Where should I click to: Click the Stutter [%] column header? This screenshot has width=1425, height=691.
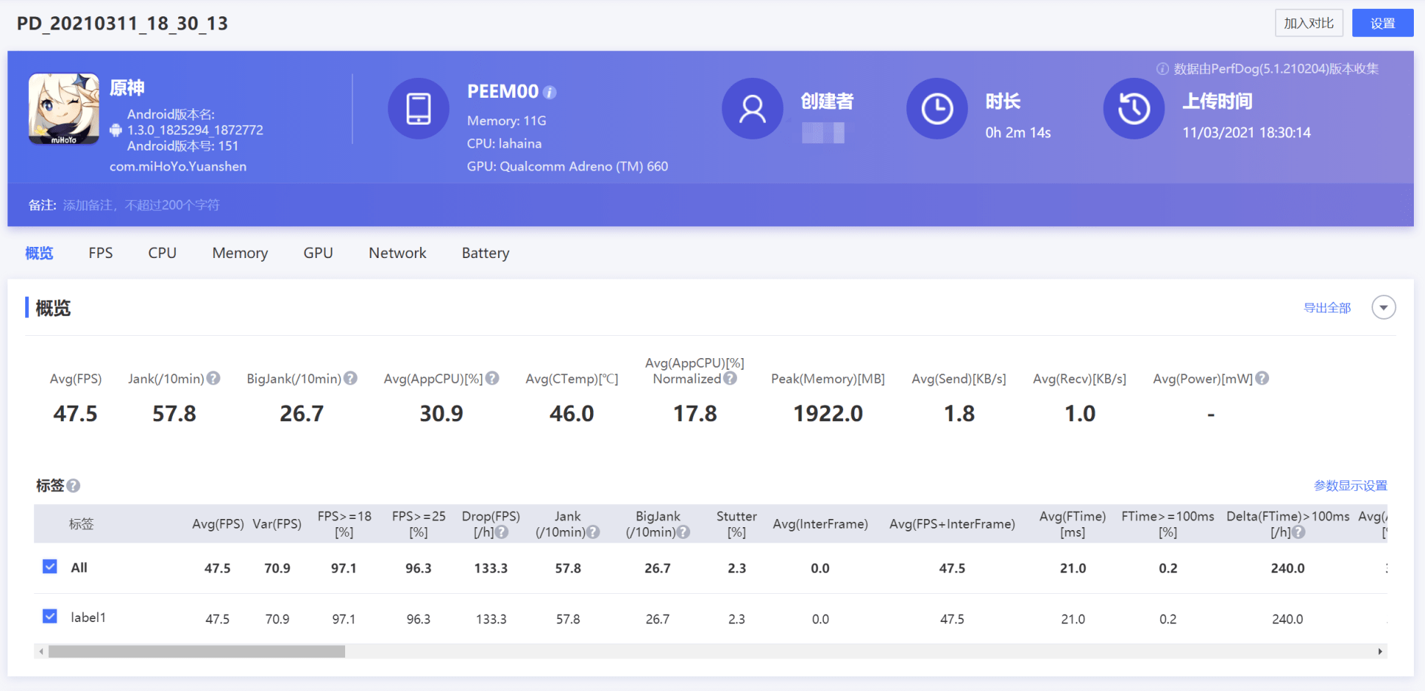[737, 524]
